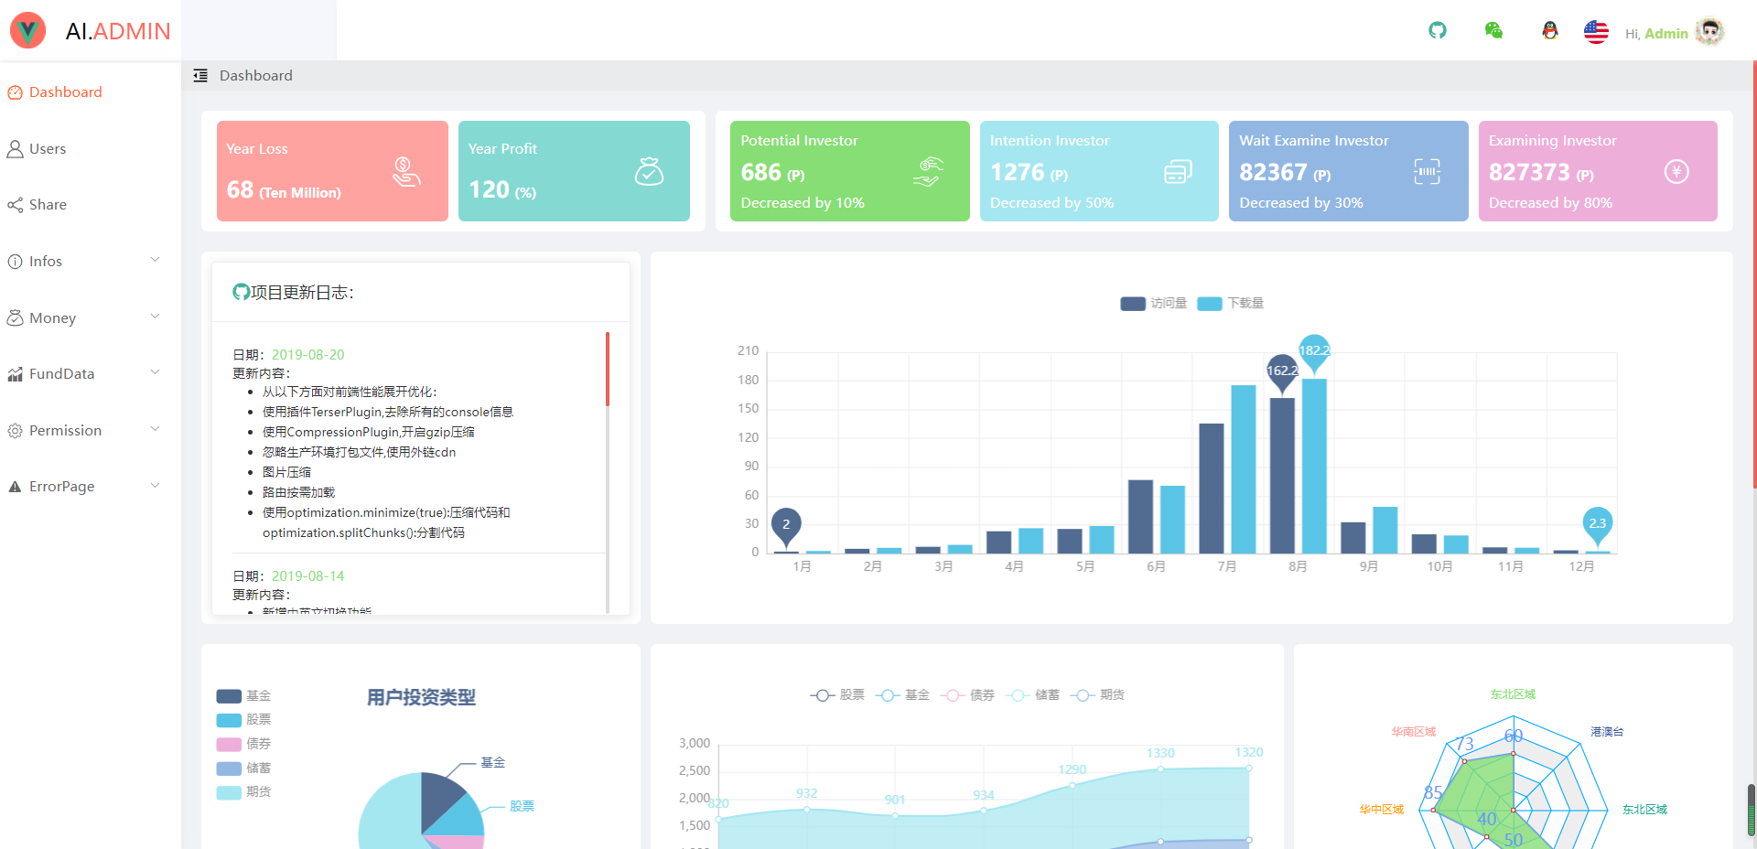
Task: Click Potential Investor handshake icon
Action: coord(929,171)
